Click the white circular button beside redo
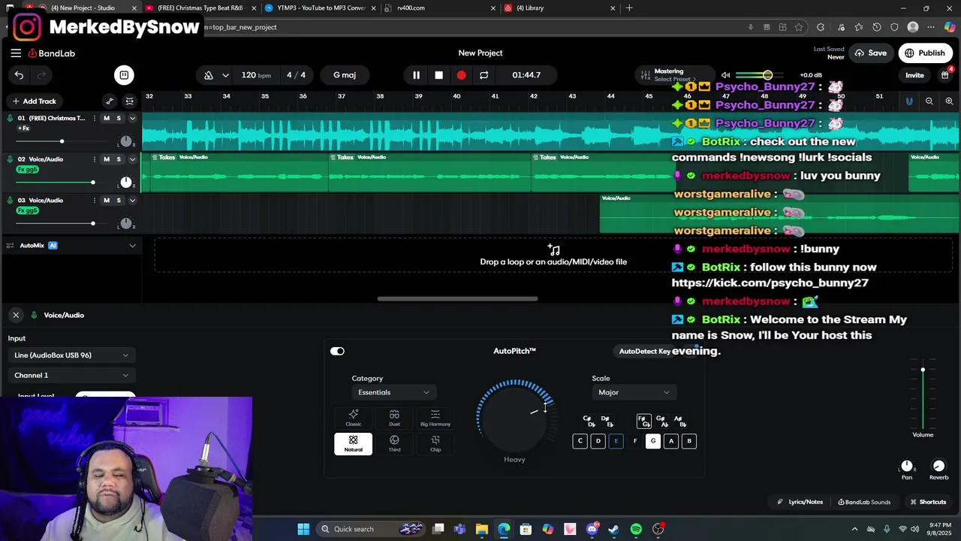 124,75
